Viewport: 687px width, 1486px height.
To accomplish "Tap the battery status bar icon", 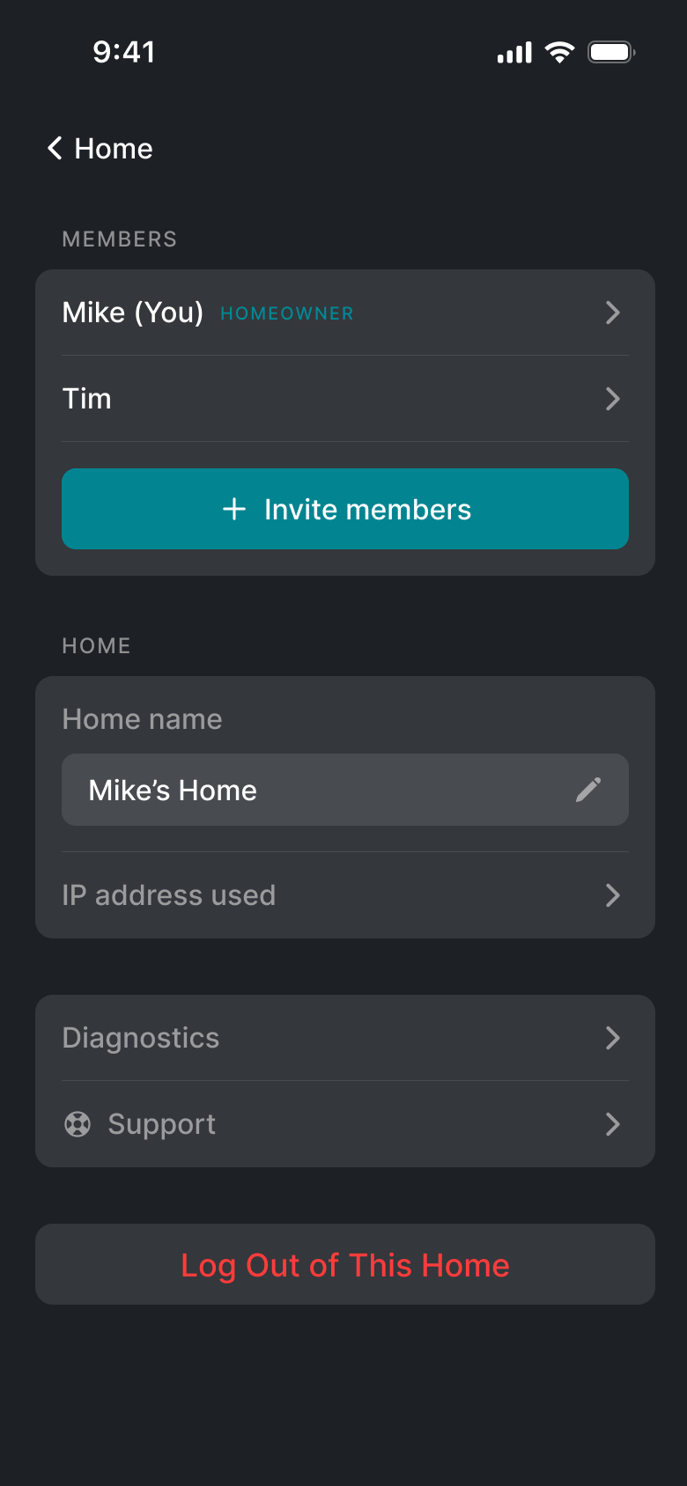I will coord(611,52).
